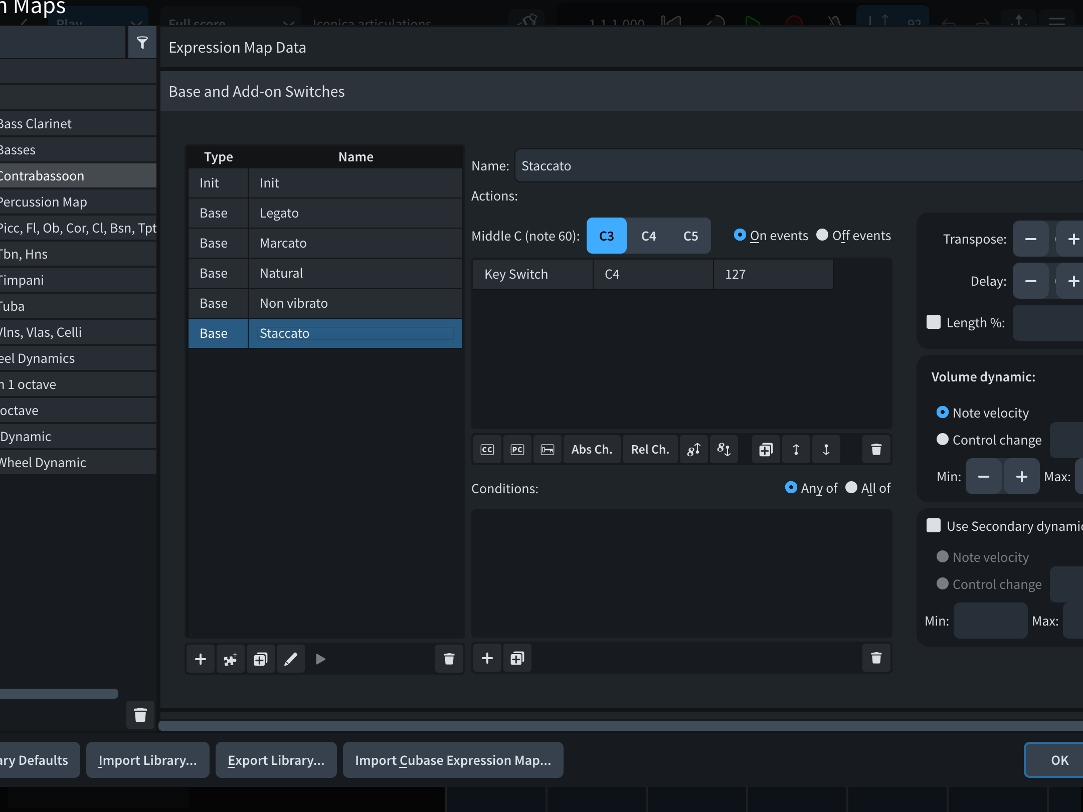
Task: Delete the selected action with trash icon
Action: (x=876, y=450)
